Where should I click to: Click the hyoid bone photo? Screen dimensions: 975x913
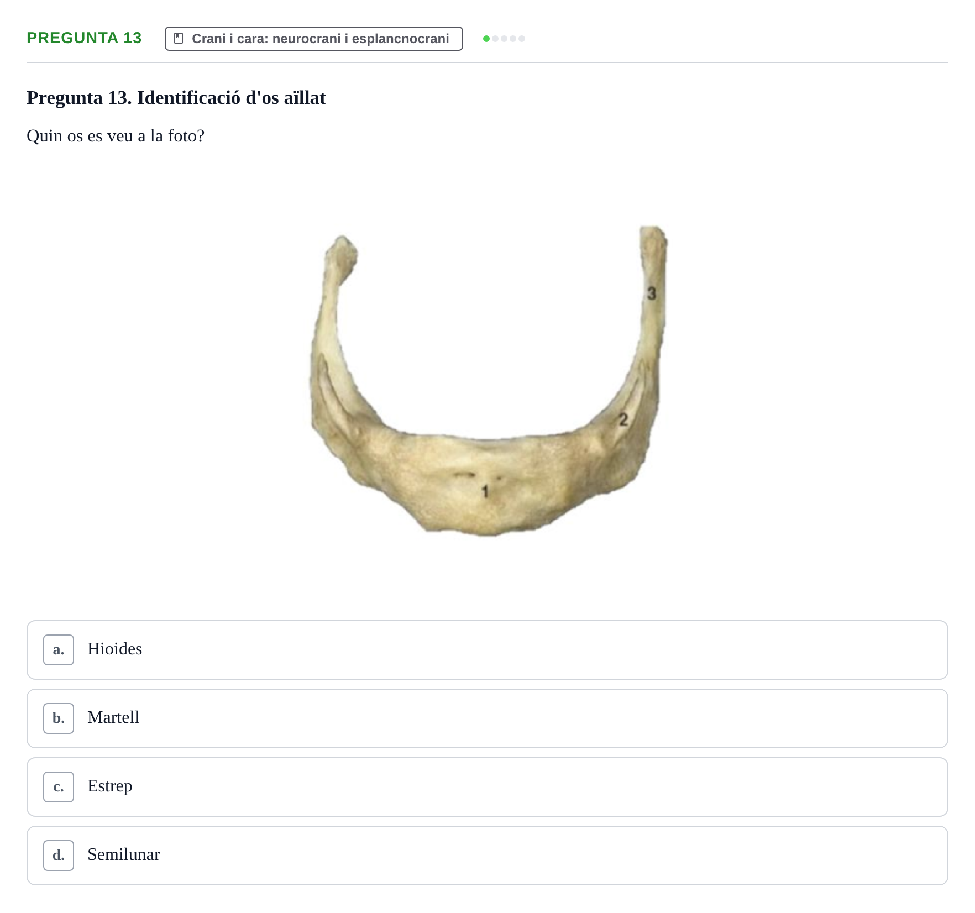[489, 381]
